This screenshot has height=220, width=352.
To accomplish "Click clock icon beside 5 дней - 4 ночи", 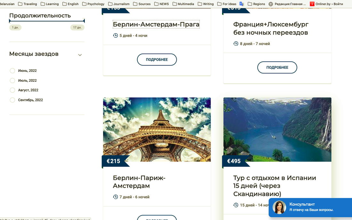I will 116,35.
